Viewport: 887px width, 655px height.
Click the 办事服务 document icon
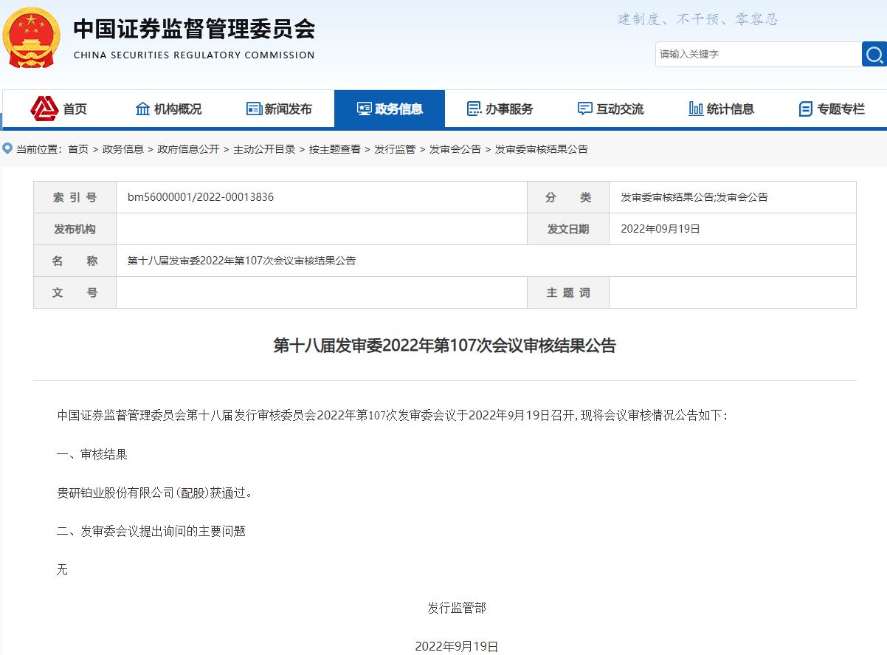(474, 109)
